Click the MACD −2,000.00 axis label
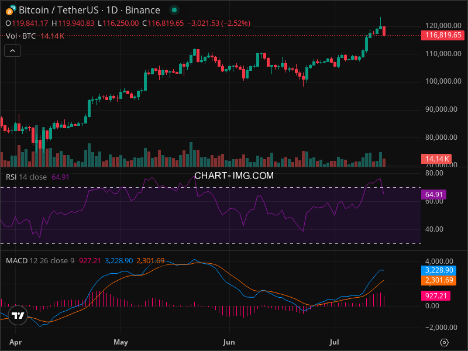This screenshot has height=351, width=468. pyautogui.click(x=441, y=328)
